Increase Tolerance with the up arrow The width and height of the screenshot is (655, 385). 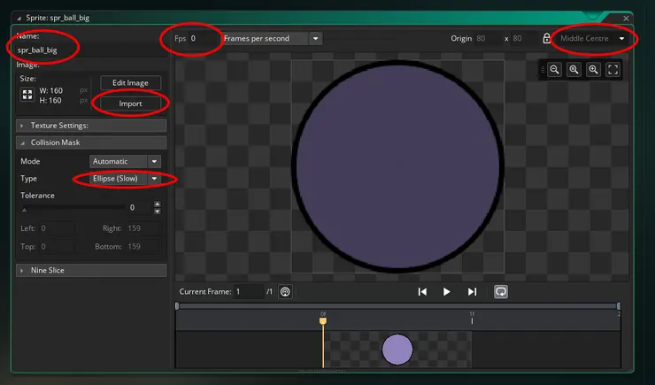pyautogui.click(x=157, y=204)
